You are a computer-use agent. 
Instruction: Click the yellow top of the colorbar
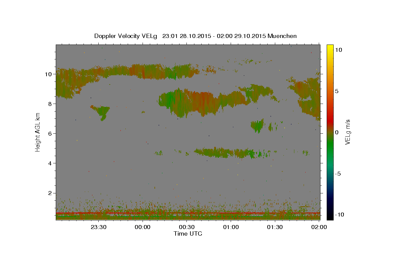(330, 48)
